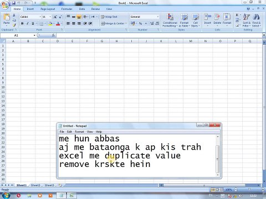This screenshot has height=199, width=266.
Task: Toggle Align Text Left
Action: click(68, 23)
